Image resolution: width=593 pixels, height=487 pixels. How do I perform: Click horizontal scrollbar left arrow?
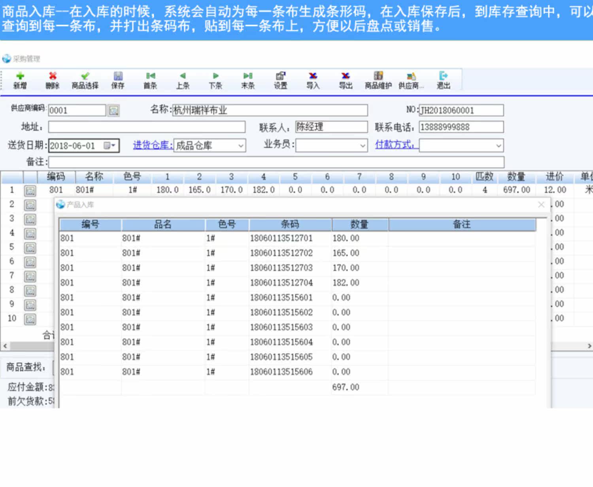coord(5,346)
